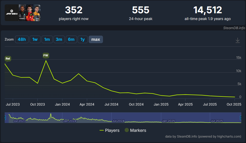The width and height of the screenshot is (246, 143).
Task: Click the left navigator range handle
Action: pos(5,118)
